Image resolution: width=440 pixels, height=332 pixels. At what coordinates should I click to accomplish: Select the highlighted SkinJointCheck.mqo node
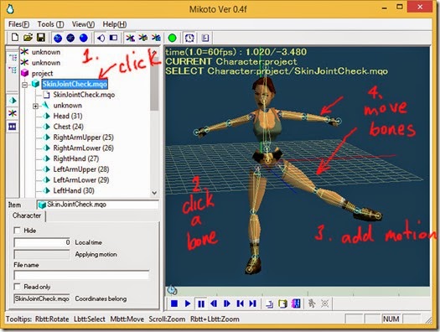pyautogui.click(x=75, y=84)
